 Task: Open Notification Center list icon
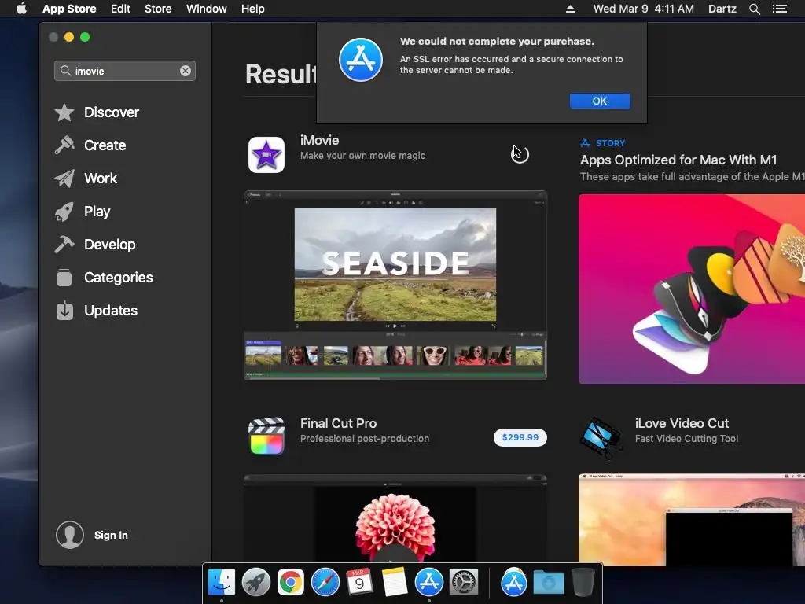click(x=779, y=9)
